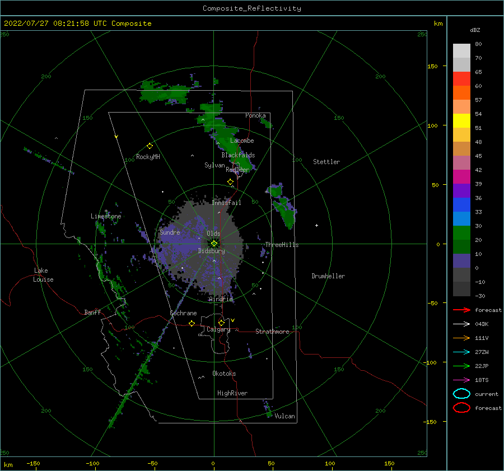Click the Composite_Reflectivity title text
504x471 pixels.
pos(252,8)
